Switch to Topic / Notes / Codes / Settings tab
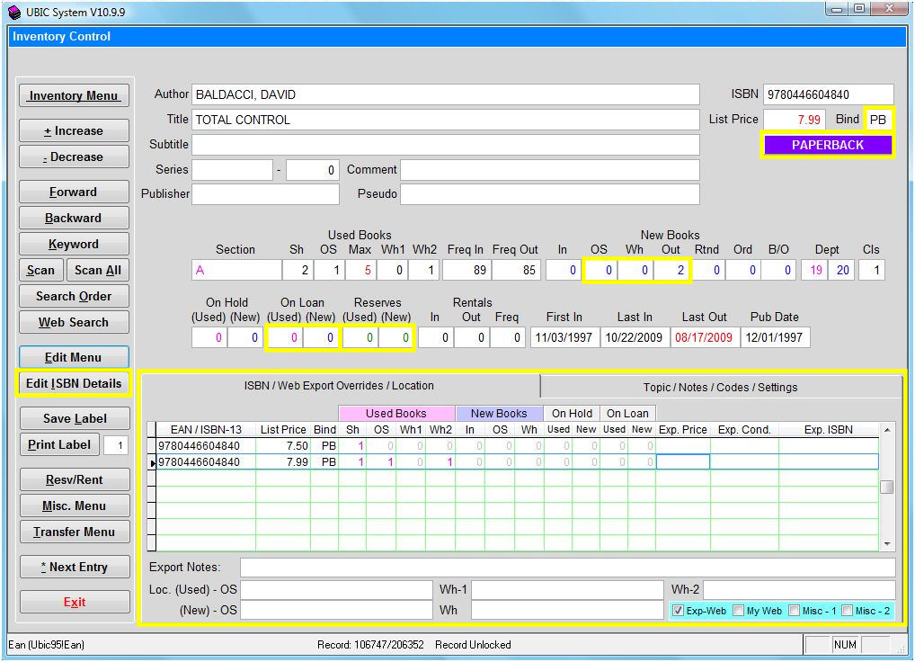Image resolution: width=915 pixels, height=662 pixels. click(721, 387)
